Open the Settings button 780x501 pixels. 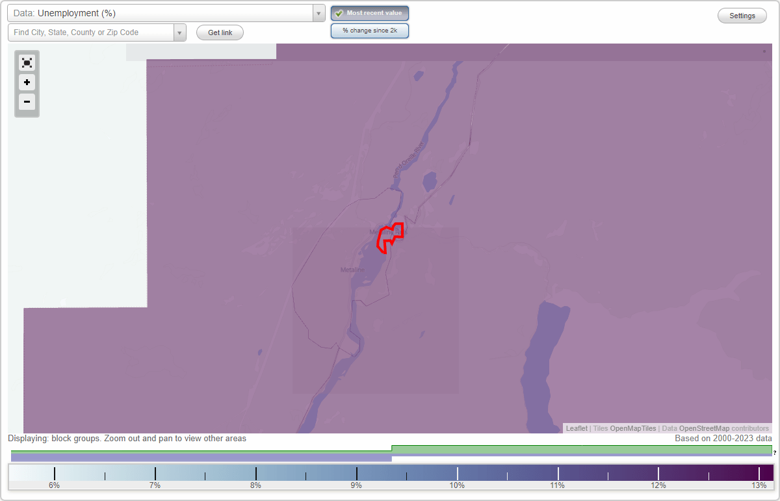pyautogui.click(x=742, y=16)
